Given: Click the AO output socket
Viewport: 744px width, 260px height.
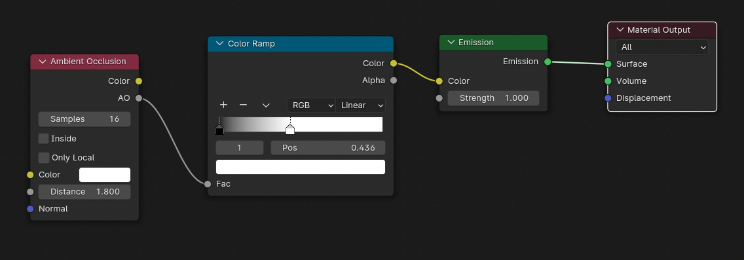Looking at the screenshot, I should coord(139,98).
